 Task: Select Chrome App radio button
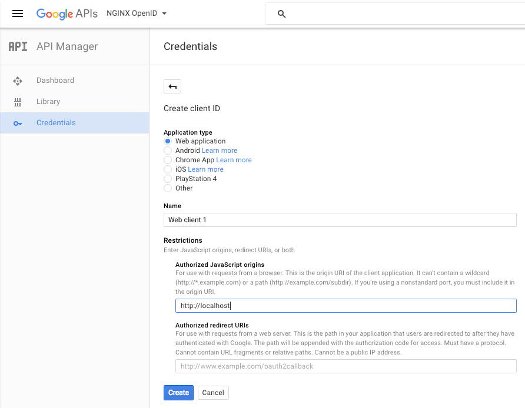tap(168, 160)
